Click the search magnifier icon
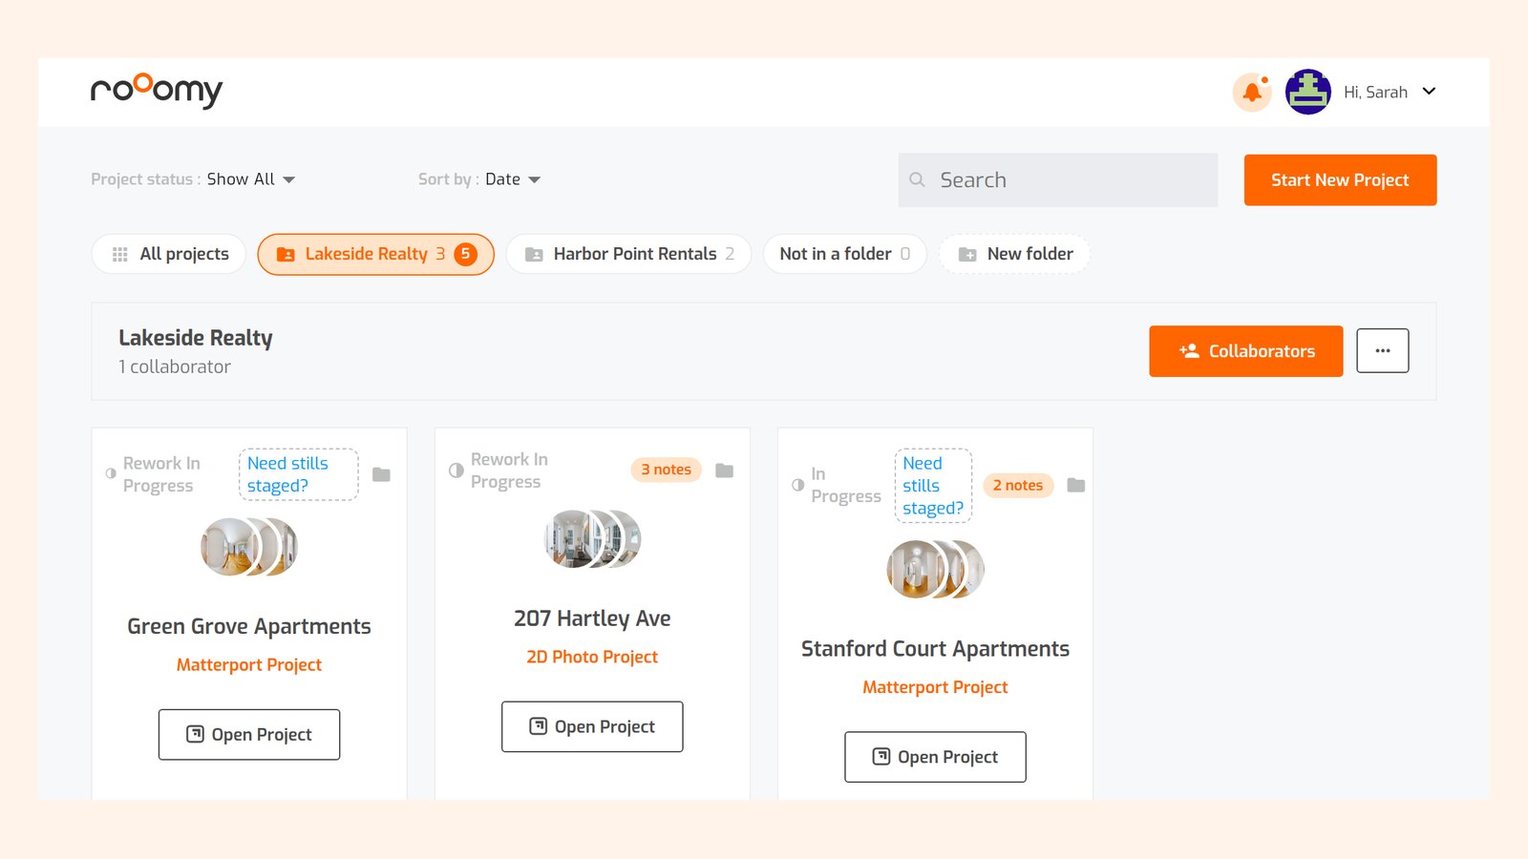Screen dimensions: 1528x859 (x=917, y=179)
